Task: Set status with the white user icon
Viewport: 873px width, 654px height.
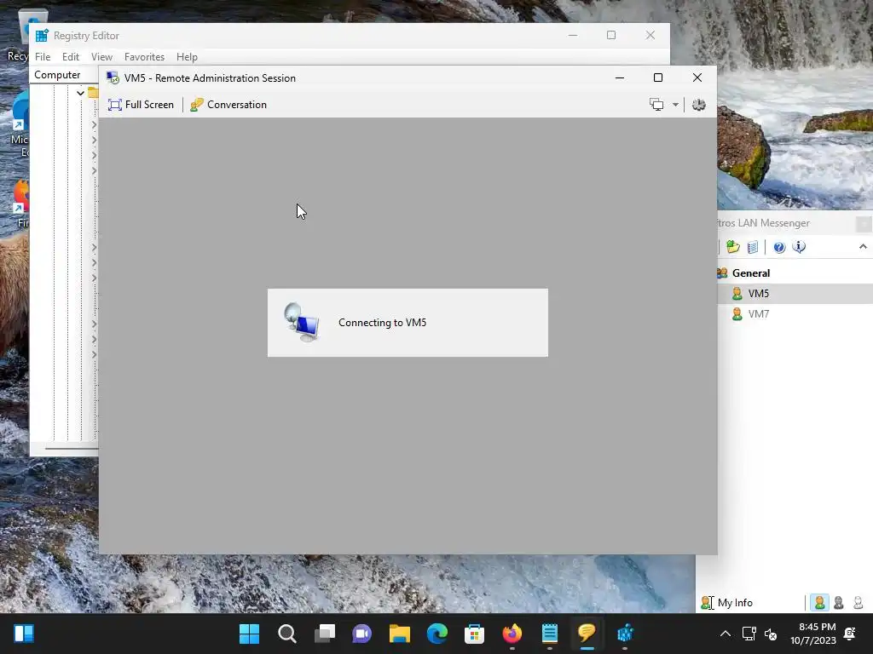Action: (x=858, y=603)
